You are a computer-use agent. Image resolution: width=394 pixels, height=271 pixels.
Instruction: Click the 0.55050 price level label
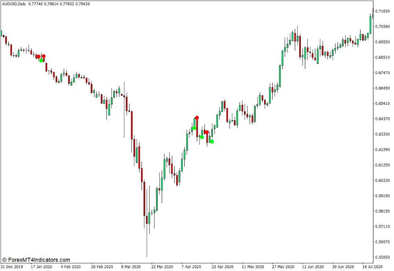383,257
